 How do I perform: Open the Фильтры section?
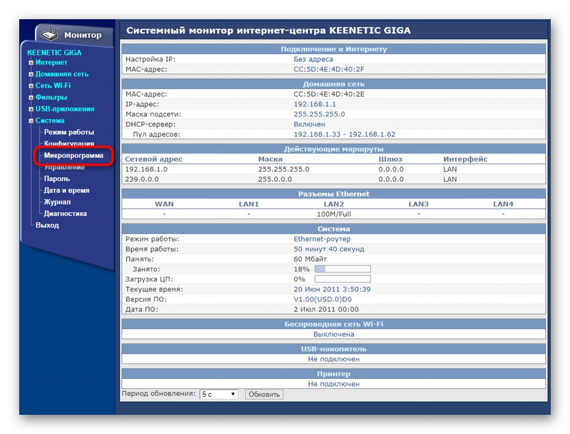pos(51,97)
